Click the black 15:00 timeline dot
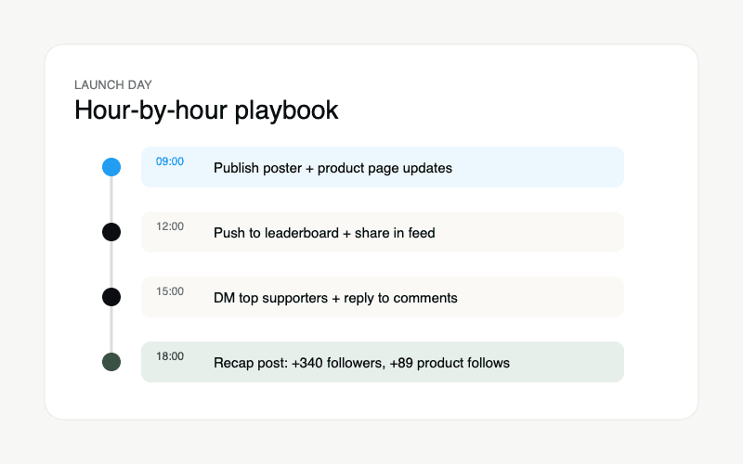 pos(111,297)
